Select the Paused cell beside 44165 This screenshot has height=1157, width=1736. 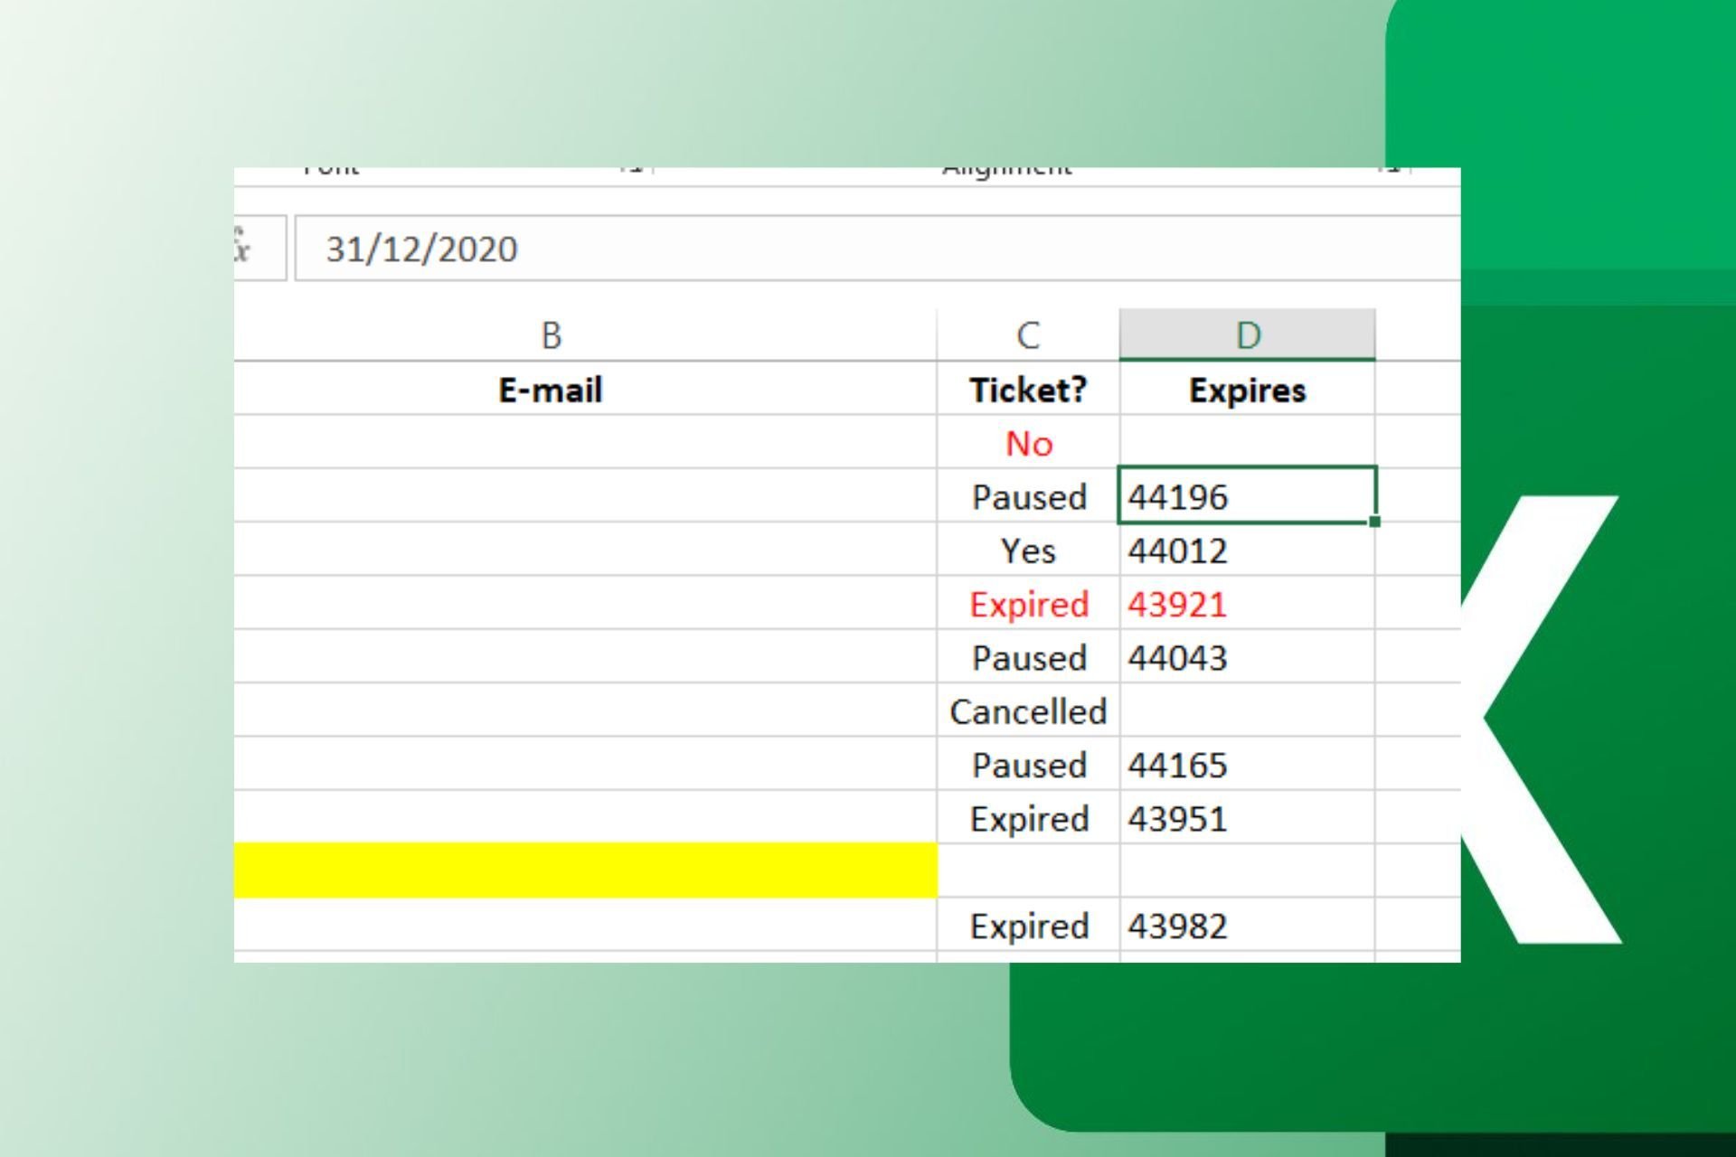(x=1028, y=765)
